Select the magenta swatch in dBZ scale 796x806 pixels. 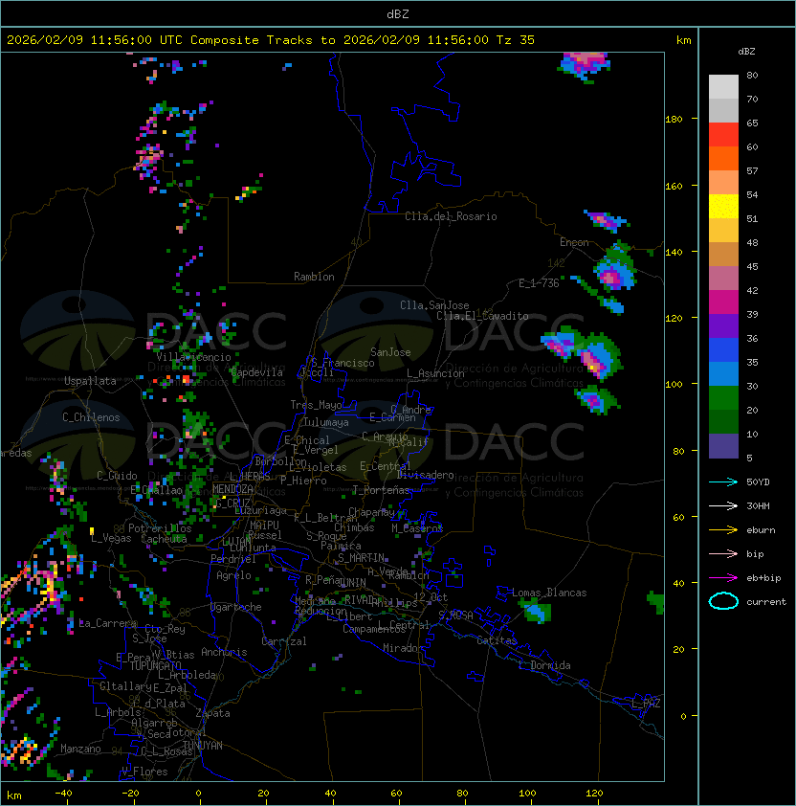723,302
